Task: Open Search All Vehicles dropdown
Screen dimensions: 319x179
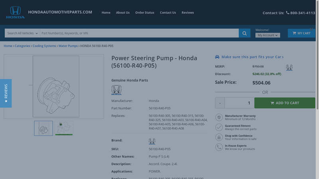Action: [x=22, y=33]
